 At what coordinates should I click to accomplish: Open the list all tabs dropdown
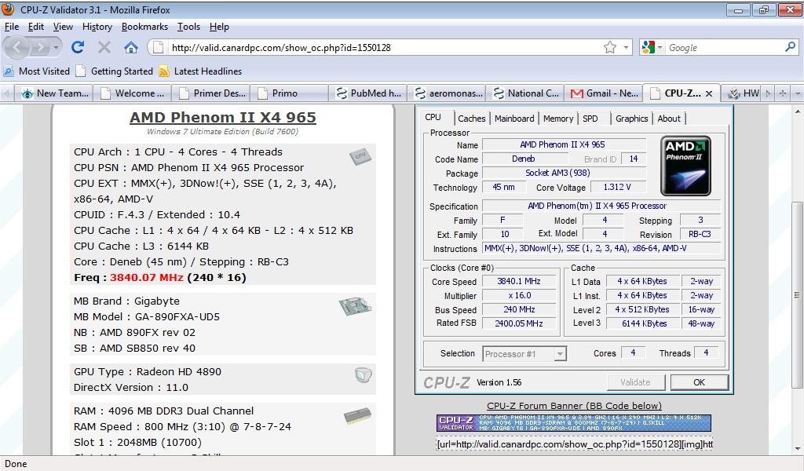coord(798,93)
